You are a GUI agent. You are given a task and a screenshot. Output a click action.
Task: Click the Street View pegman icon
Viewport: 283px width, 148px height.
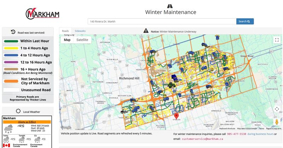277,122
